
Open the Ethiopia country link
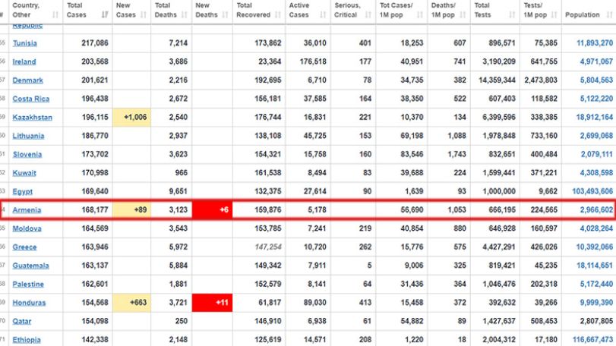(27, 340)
